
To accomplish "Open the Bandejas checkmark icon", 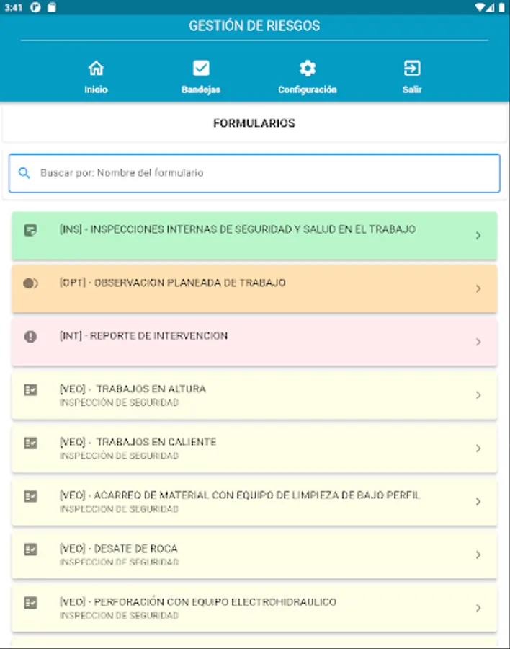I will pos(201,69).
